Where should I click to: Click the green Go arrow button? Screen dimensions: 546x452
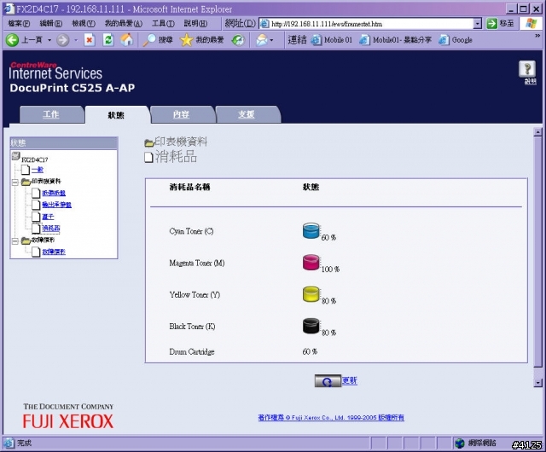[491, 24]
